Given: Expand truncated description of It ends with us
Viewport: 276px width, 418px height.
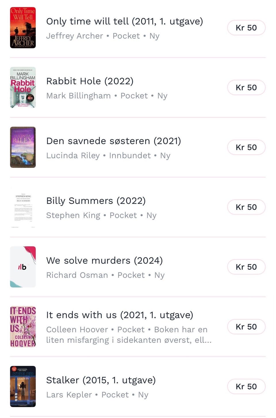Looking at the screenshot, I should [x=129, y=335].
